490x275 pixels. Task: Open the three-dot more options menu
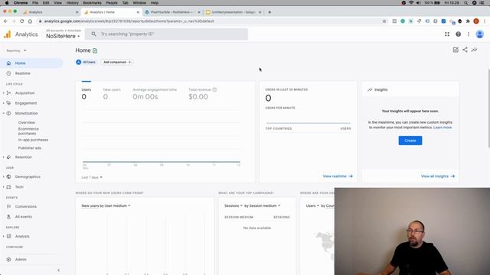[469, 34]
